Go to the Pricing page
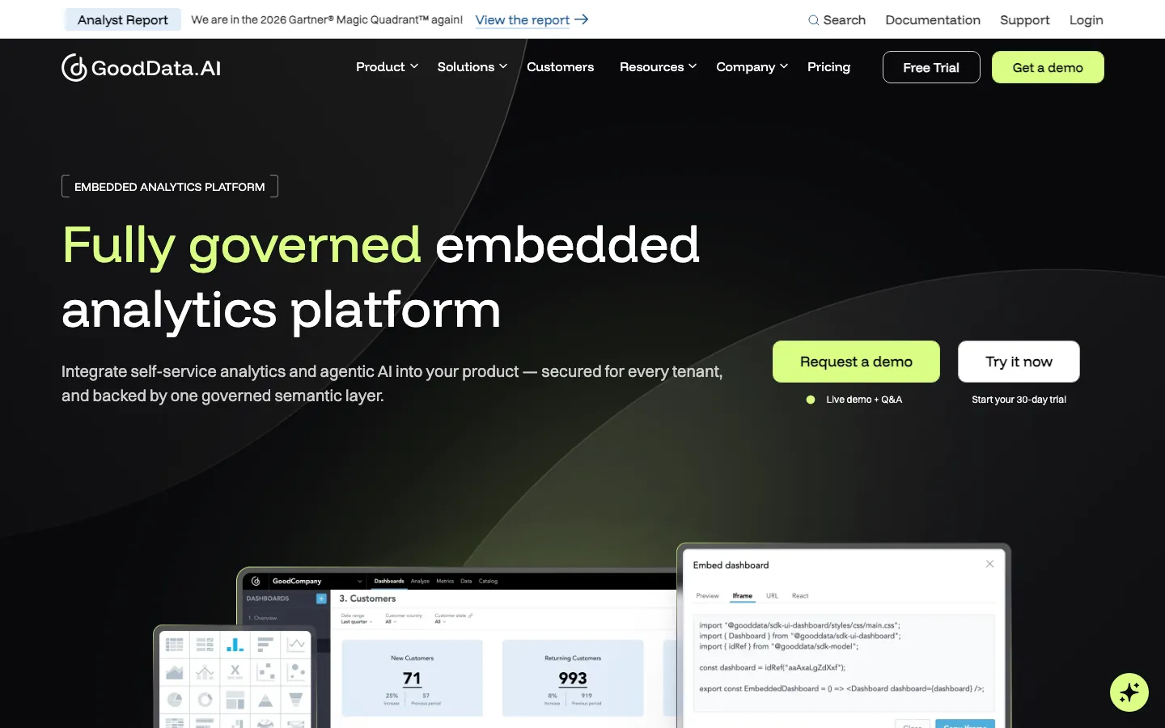This screenshot has width=1165, height=728. coord(828,67)
